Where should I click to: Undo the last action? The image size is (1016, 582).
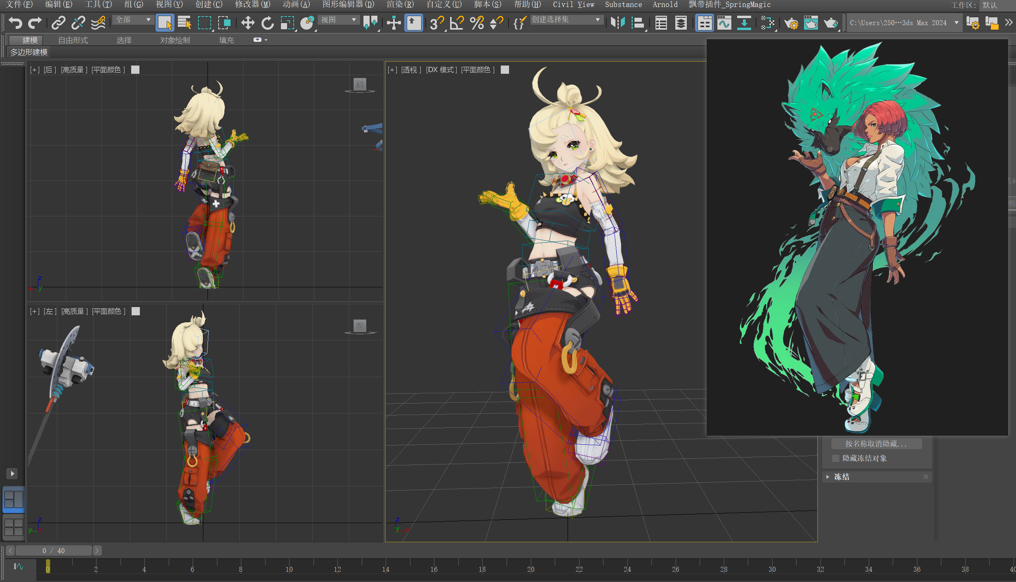tap(15, 23)
